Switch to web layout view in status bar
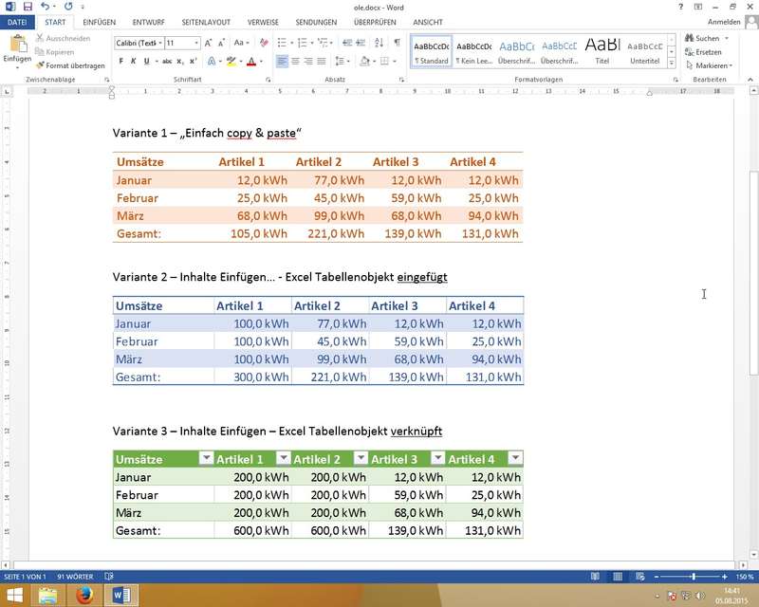Screen dimensions: 759x607 coord(640,577)
